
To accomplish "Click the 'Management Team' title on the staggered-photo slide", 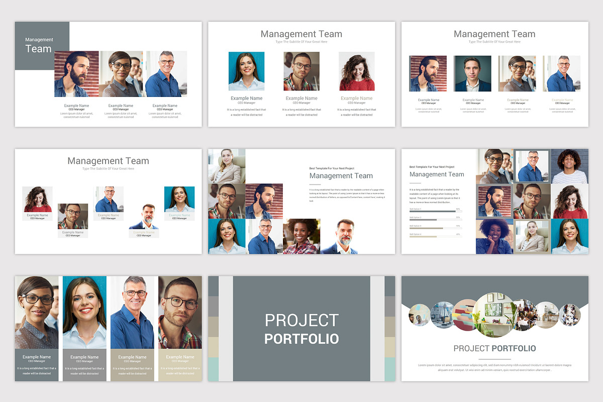I will (x=108, y=161).
